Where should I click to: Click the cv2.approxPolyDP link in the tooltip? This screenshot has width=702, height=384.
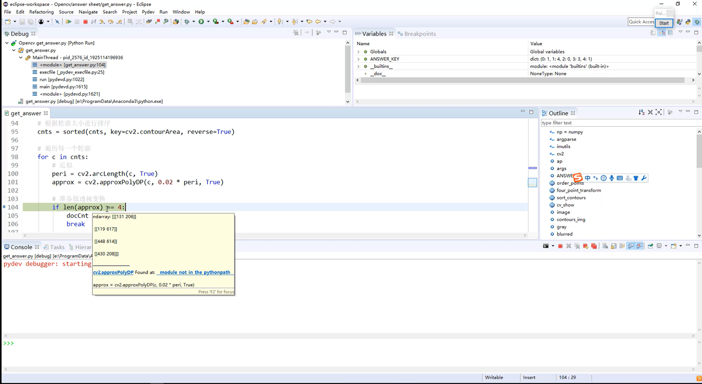pos(113,272)
